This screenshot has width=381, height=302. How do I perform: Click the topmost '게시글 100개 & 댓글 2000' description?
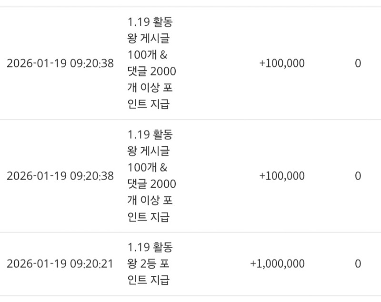point(150,63)
